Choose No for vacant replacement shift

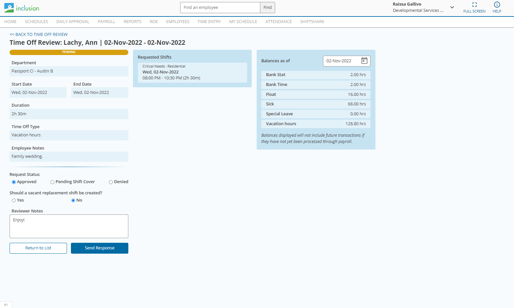[73, 201]
